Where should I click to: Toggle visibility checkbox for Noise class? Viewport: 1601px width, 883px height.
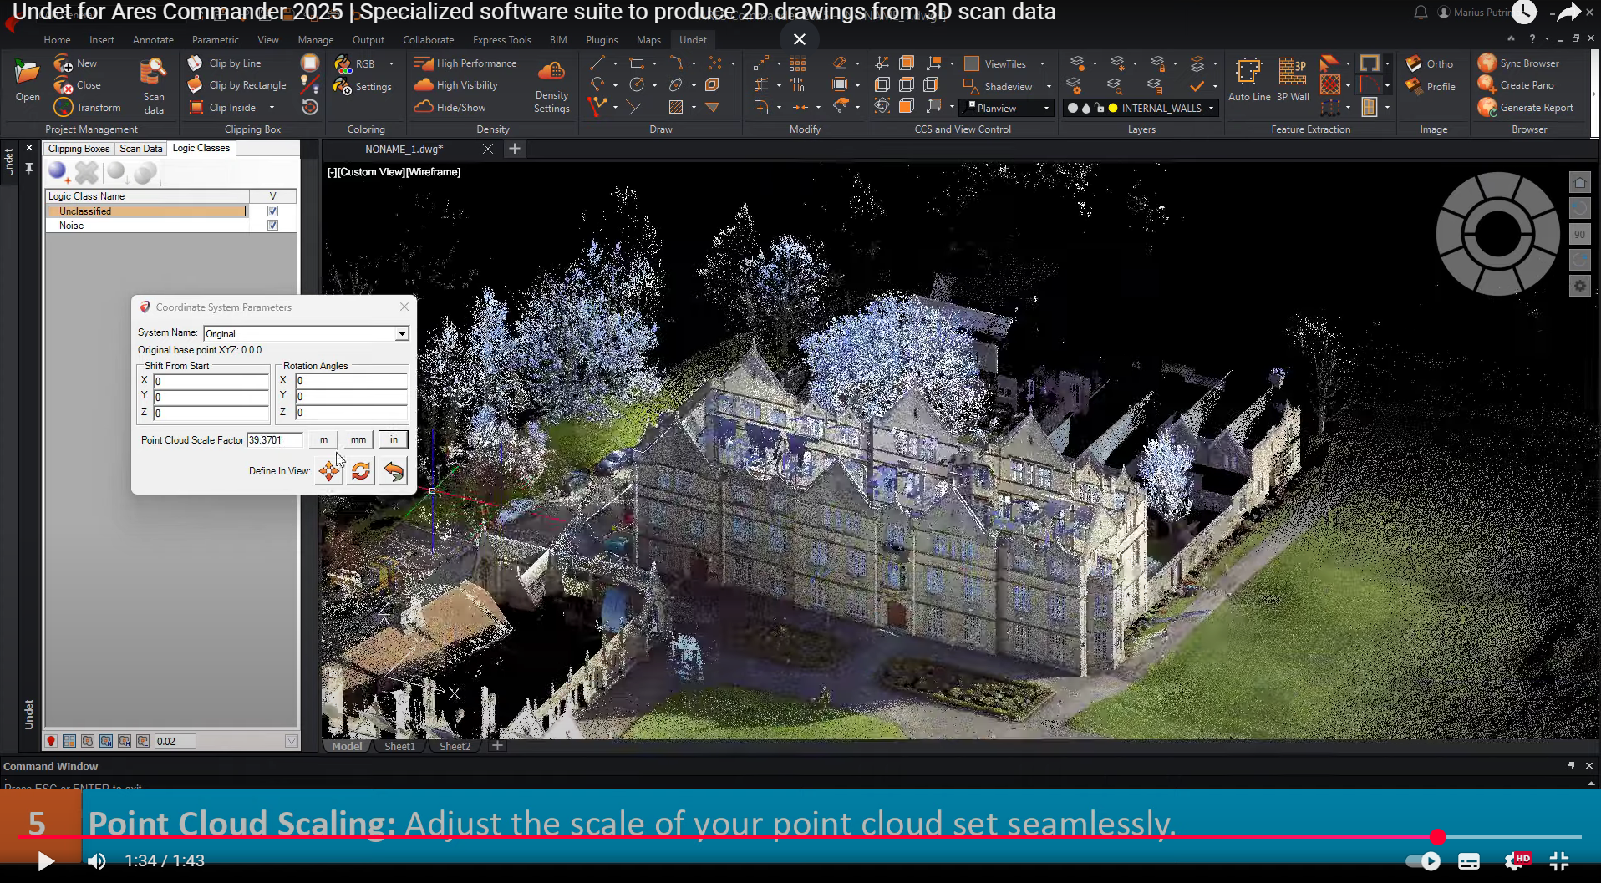[x=272, y=226]
